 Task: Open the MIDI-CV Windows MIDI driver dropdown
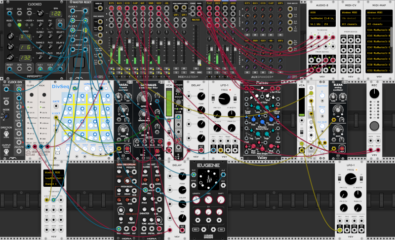(351, 12)
